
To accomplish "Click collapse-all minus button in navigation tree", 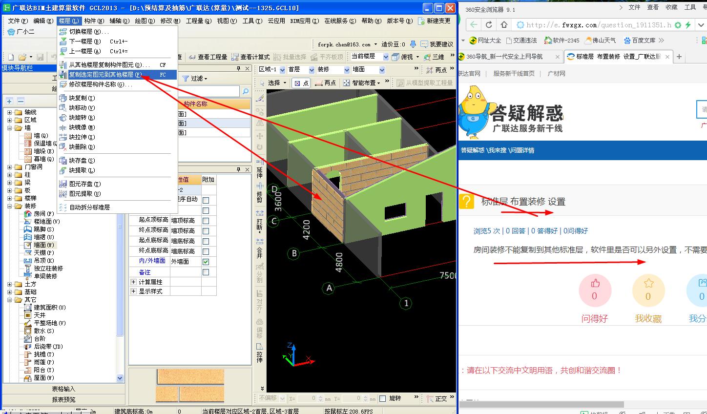I will [x=21, y=101].
